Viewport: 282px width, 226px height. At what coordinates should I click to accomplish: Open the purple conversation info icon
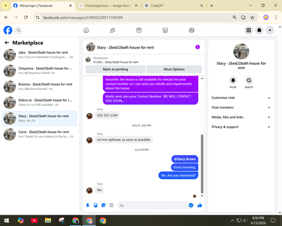click(x=197, y=47)
